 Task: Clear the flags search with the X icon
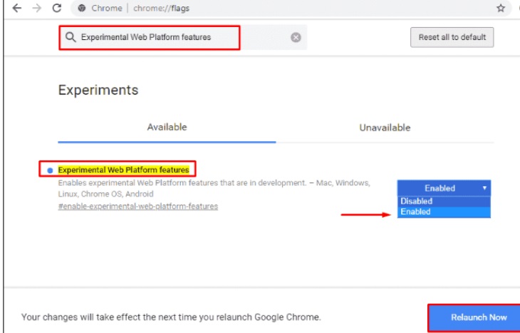[x=296, y=38]
